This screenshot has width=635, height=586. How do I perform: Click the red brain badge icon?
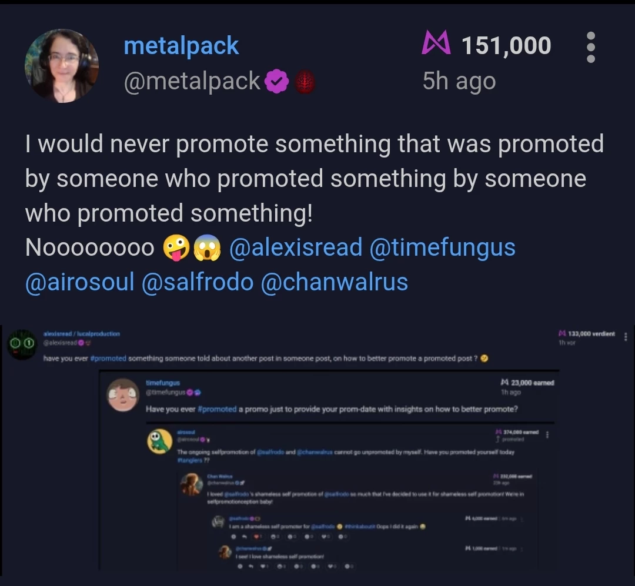tap(304, 82)
